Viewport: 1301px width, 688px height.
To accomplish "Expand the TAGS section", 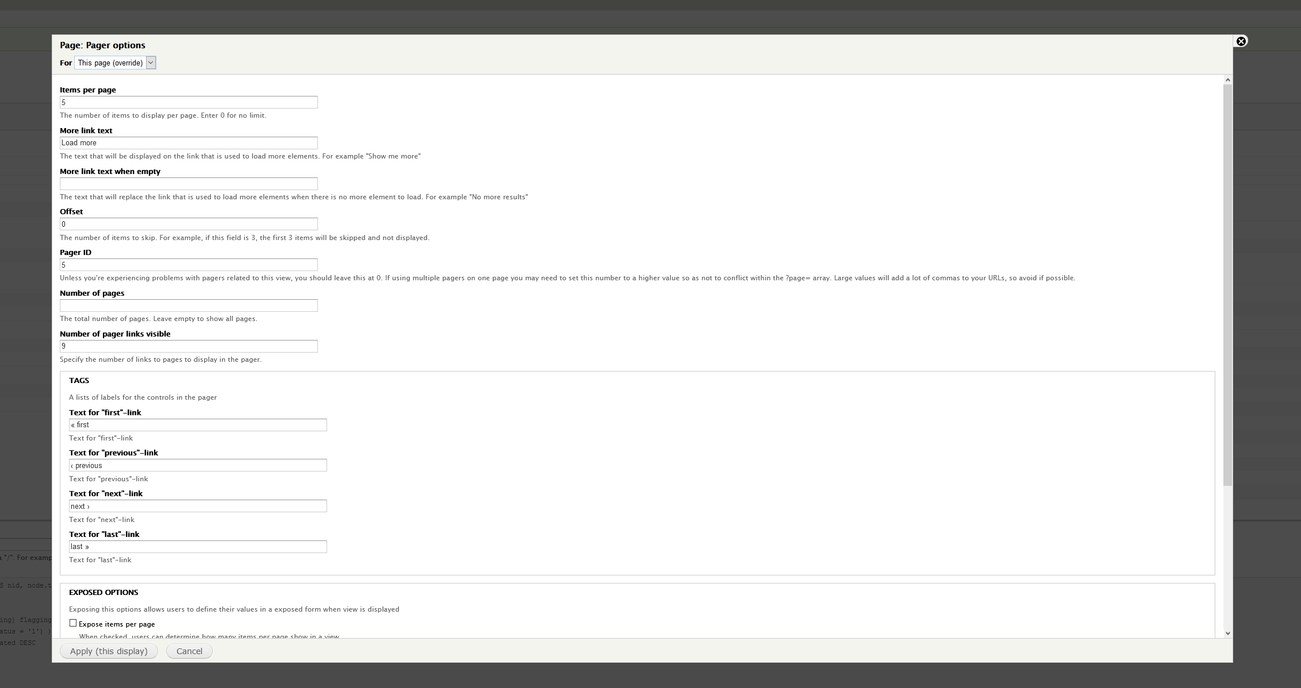I will tap(78, 379).
